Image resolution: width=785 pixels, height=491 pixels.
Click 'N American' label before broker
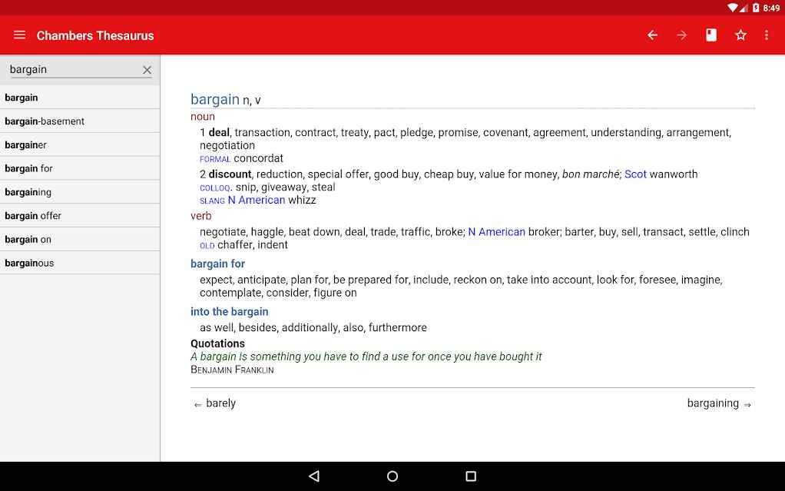pos(497,232)
